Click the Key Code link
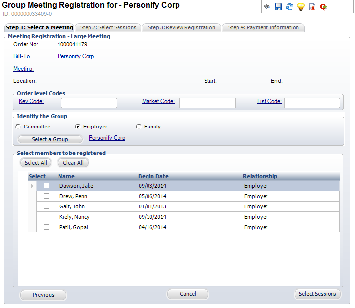The height and width of the screenshot is (308, 355). point(31,101)
